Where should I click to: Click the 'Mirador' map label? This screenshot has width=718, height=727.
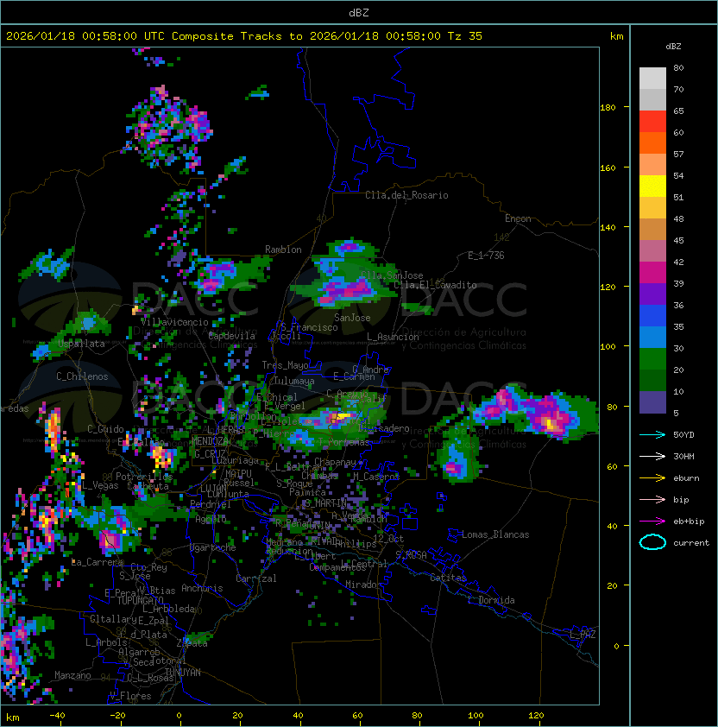363,585
